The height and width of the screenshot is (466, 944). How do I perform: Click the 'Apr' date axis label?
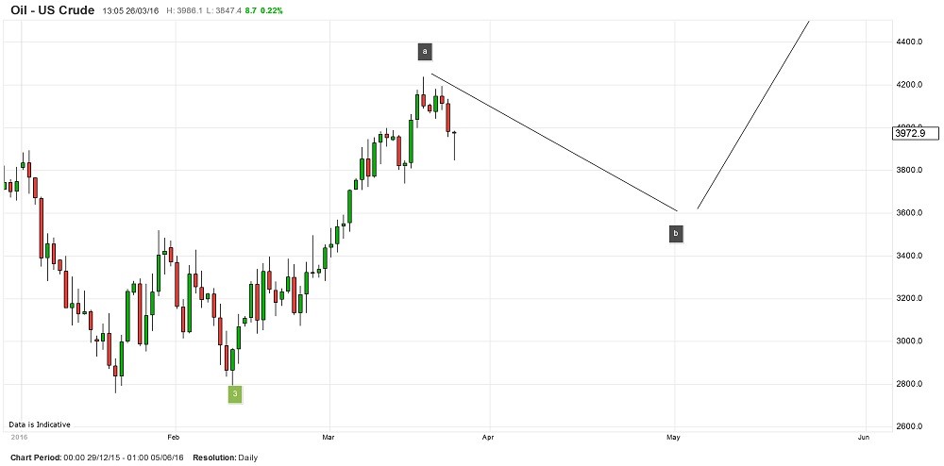tap(488, 439)
